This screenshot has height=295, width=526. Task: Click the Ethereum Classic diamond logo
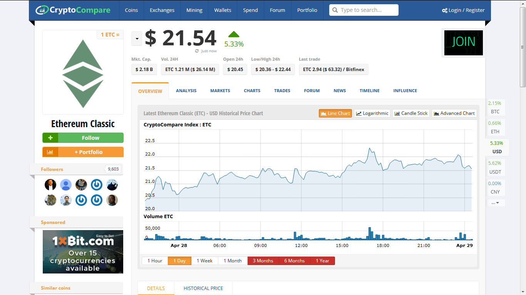coord(83,73)
